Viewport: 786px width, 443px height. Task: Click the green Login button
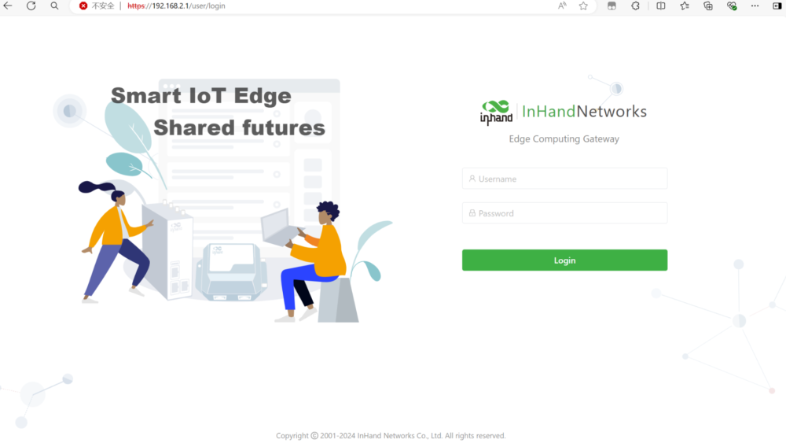click(x=564, y=260)
